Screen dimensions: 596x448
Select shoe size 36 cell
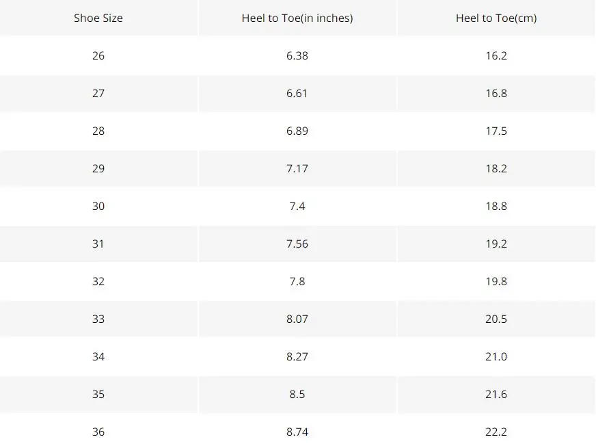pyautogui.click(x=98, y=432)
